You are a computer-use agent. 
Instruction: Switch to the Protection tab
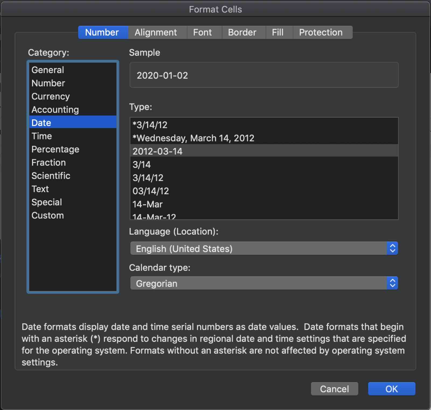(x=320, y=32)
